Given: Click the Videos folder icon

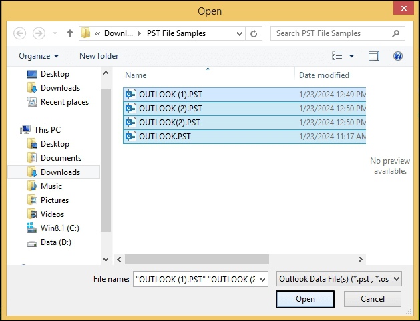Looking at the screenshot, I should point(32,214).
